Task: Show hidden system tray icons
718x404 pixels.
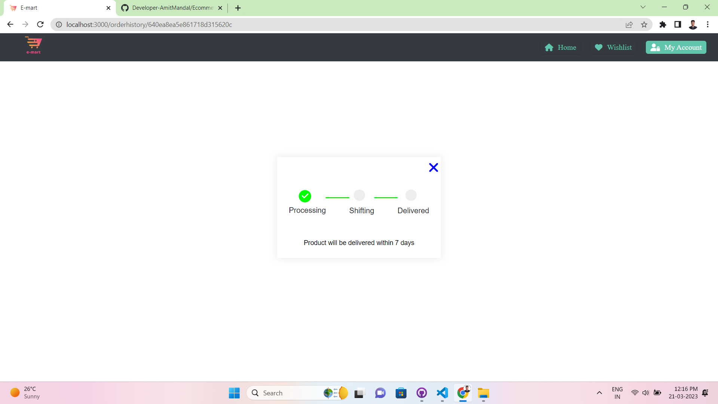Action: (x=599, y=393)
